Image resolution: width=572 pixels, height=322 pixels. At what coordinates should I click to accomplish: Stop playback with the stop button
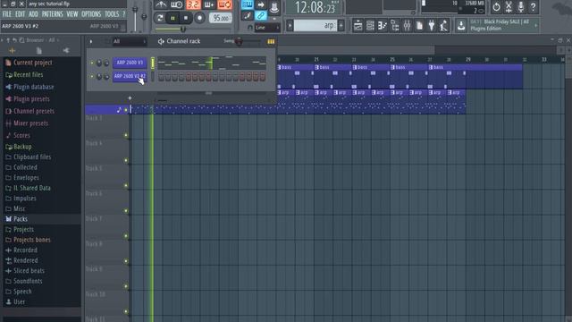point(186,18)
